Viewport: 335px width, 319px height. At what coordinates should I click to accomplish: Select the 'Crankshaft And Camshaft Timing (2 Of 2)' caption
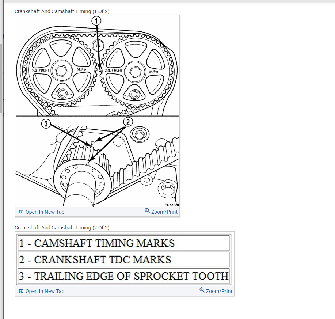(62, 228)
